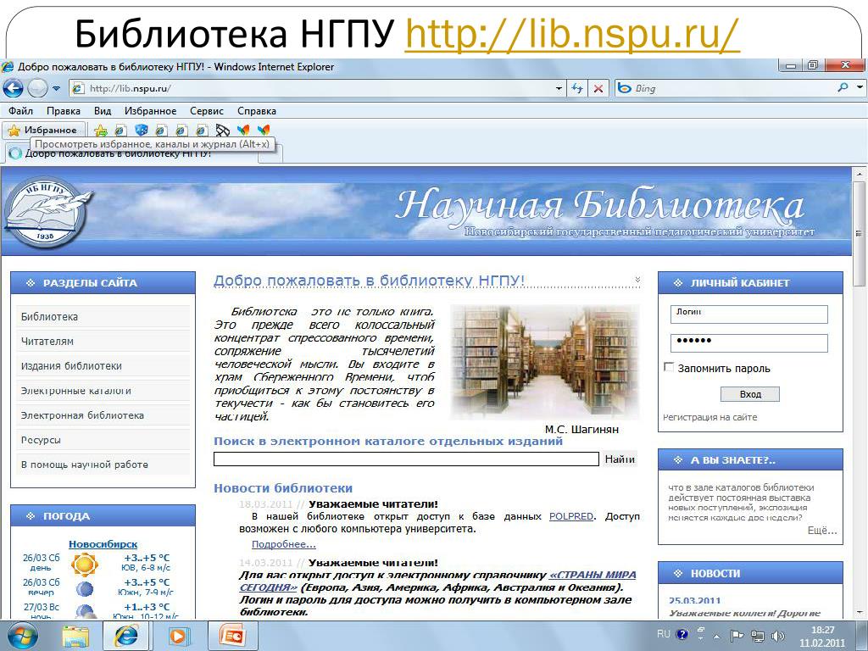Open the Сервис menu
This screenshot has height=651, width=868.
tap(207, 111)
